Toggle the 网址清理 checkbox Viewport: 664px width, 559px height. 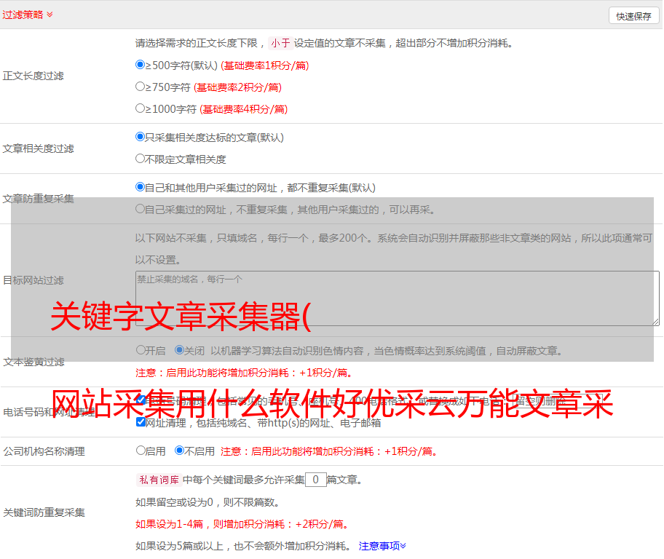point(141,422)
